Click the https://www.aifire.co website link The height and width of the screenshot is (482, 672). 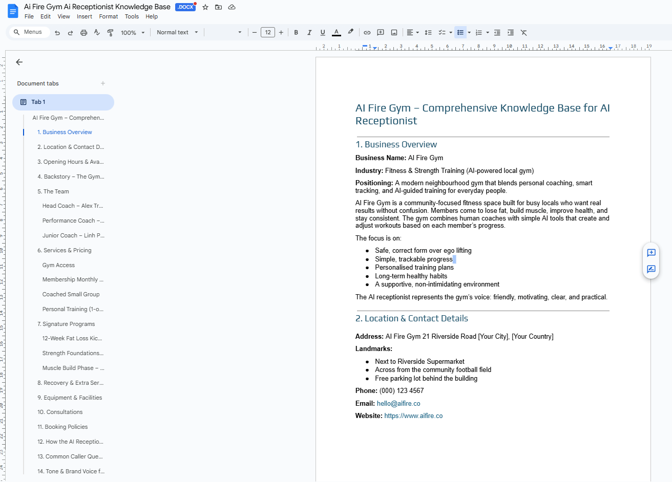coord(414,415)
